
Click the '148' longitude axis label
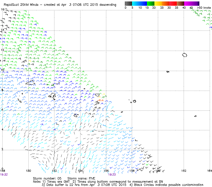[x=2, y=171]
